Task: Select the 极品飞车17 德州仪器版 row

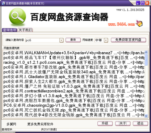Action: click(x=74, y=58)
